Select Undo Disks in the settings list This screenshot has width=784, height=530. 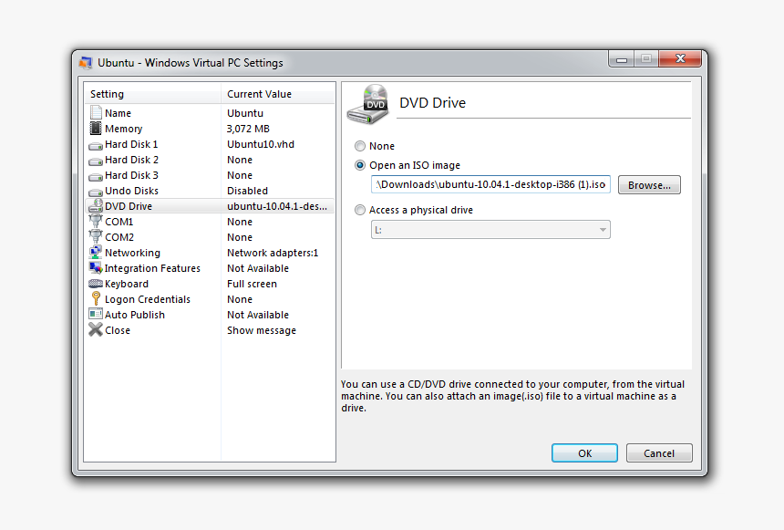131,191
